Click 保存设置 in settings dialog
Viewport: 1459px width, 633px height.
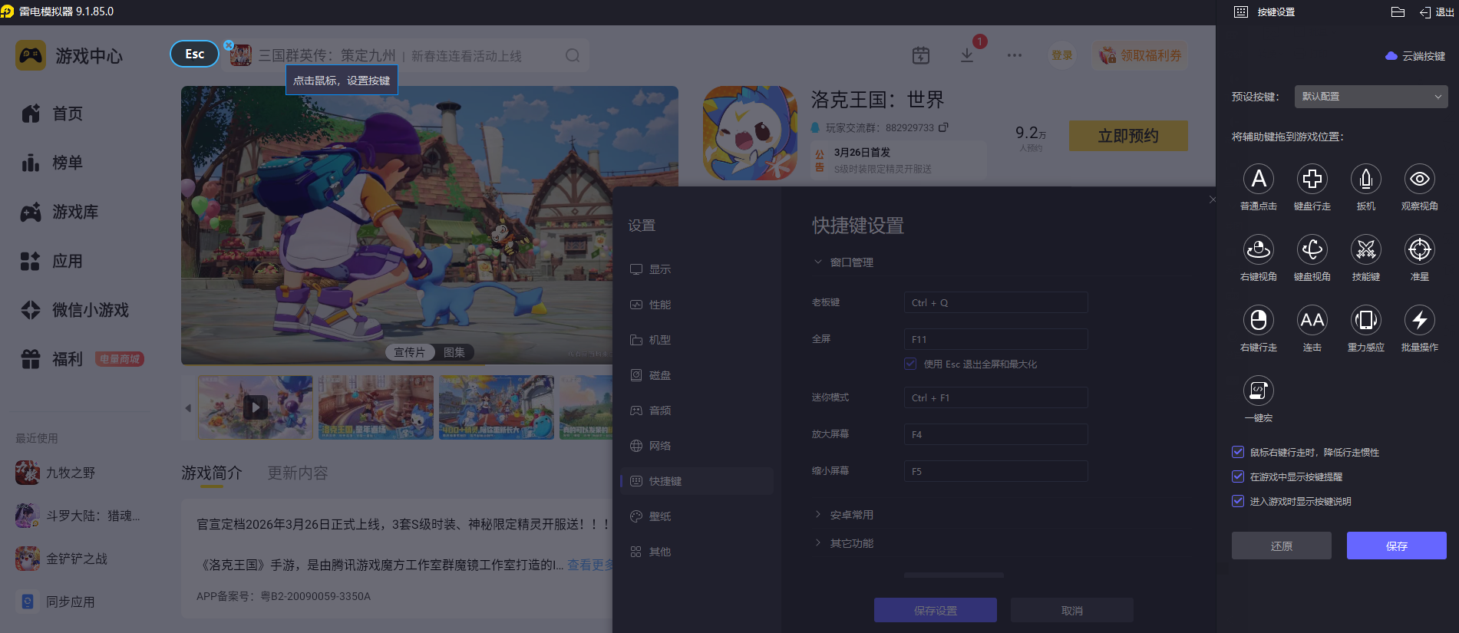936,610
